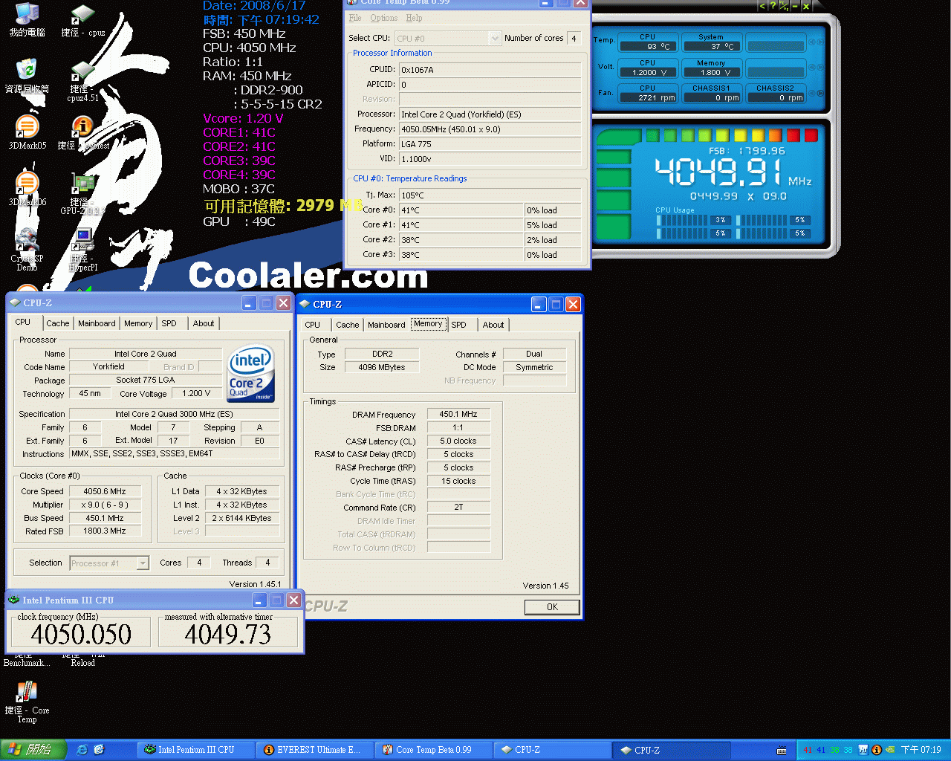Toggle the Celsius/Fahrenheit icon in gadget
This screenshot has height=761, width=951.
783,6
